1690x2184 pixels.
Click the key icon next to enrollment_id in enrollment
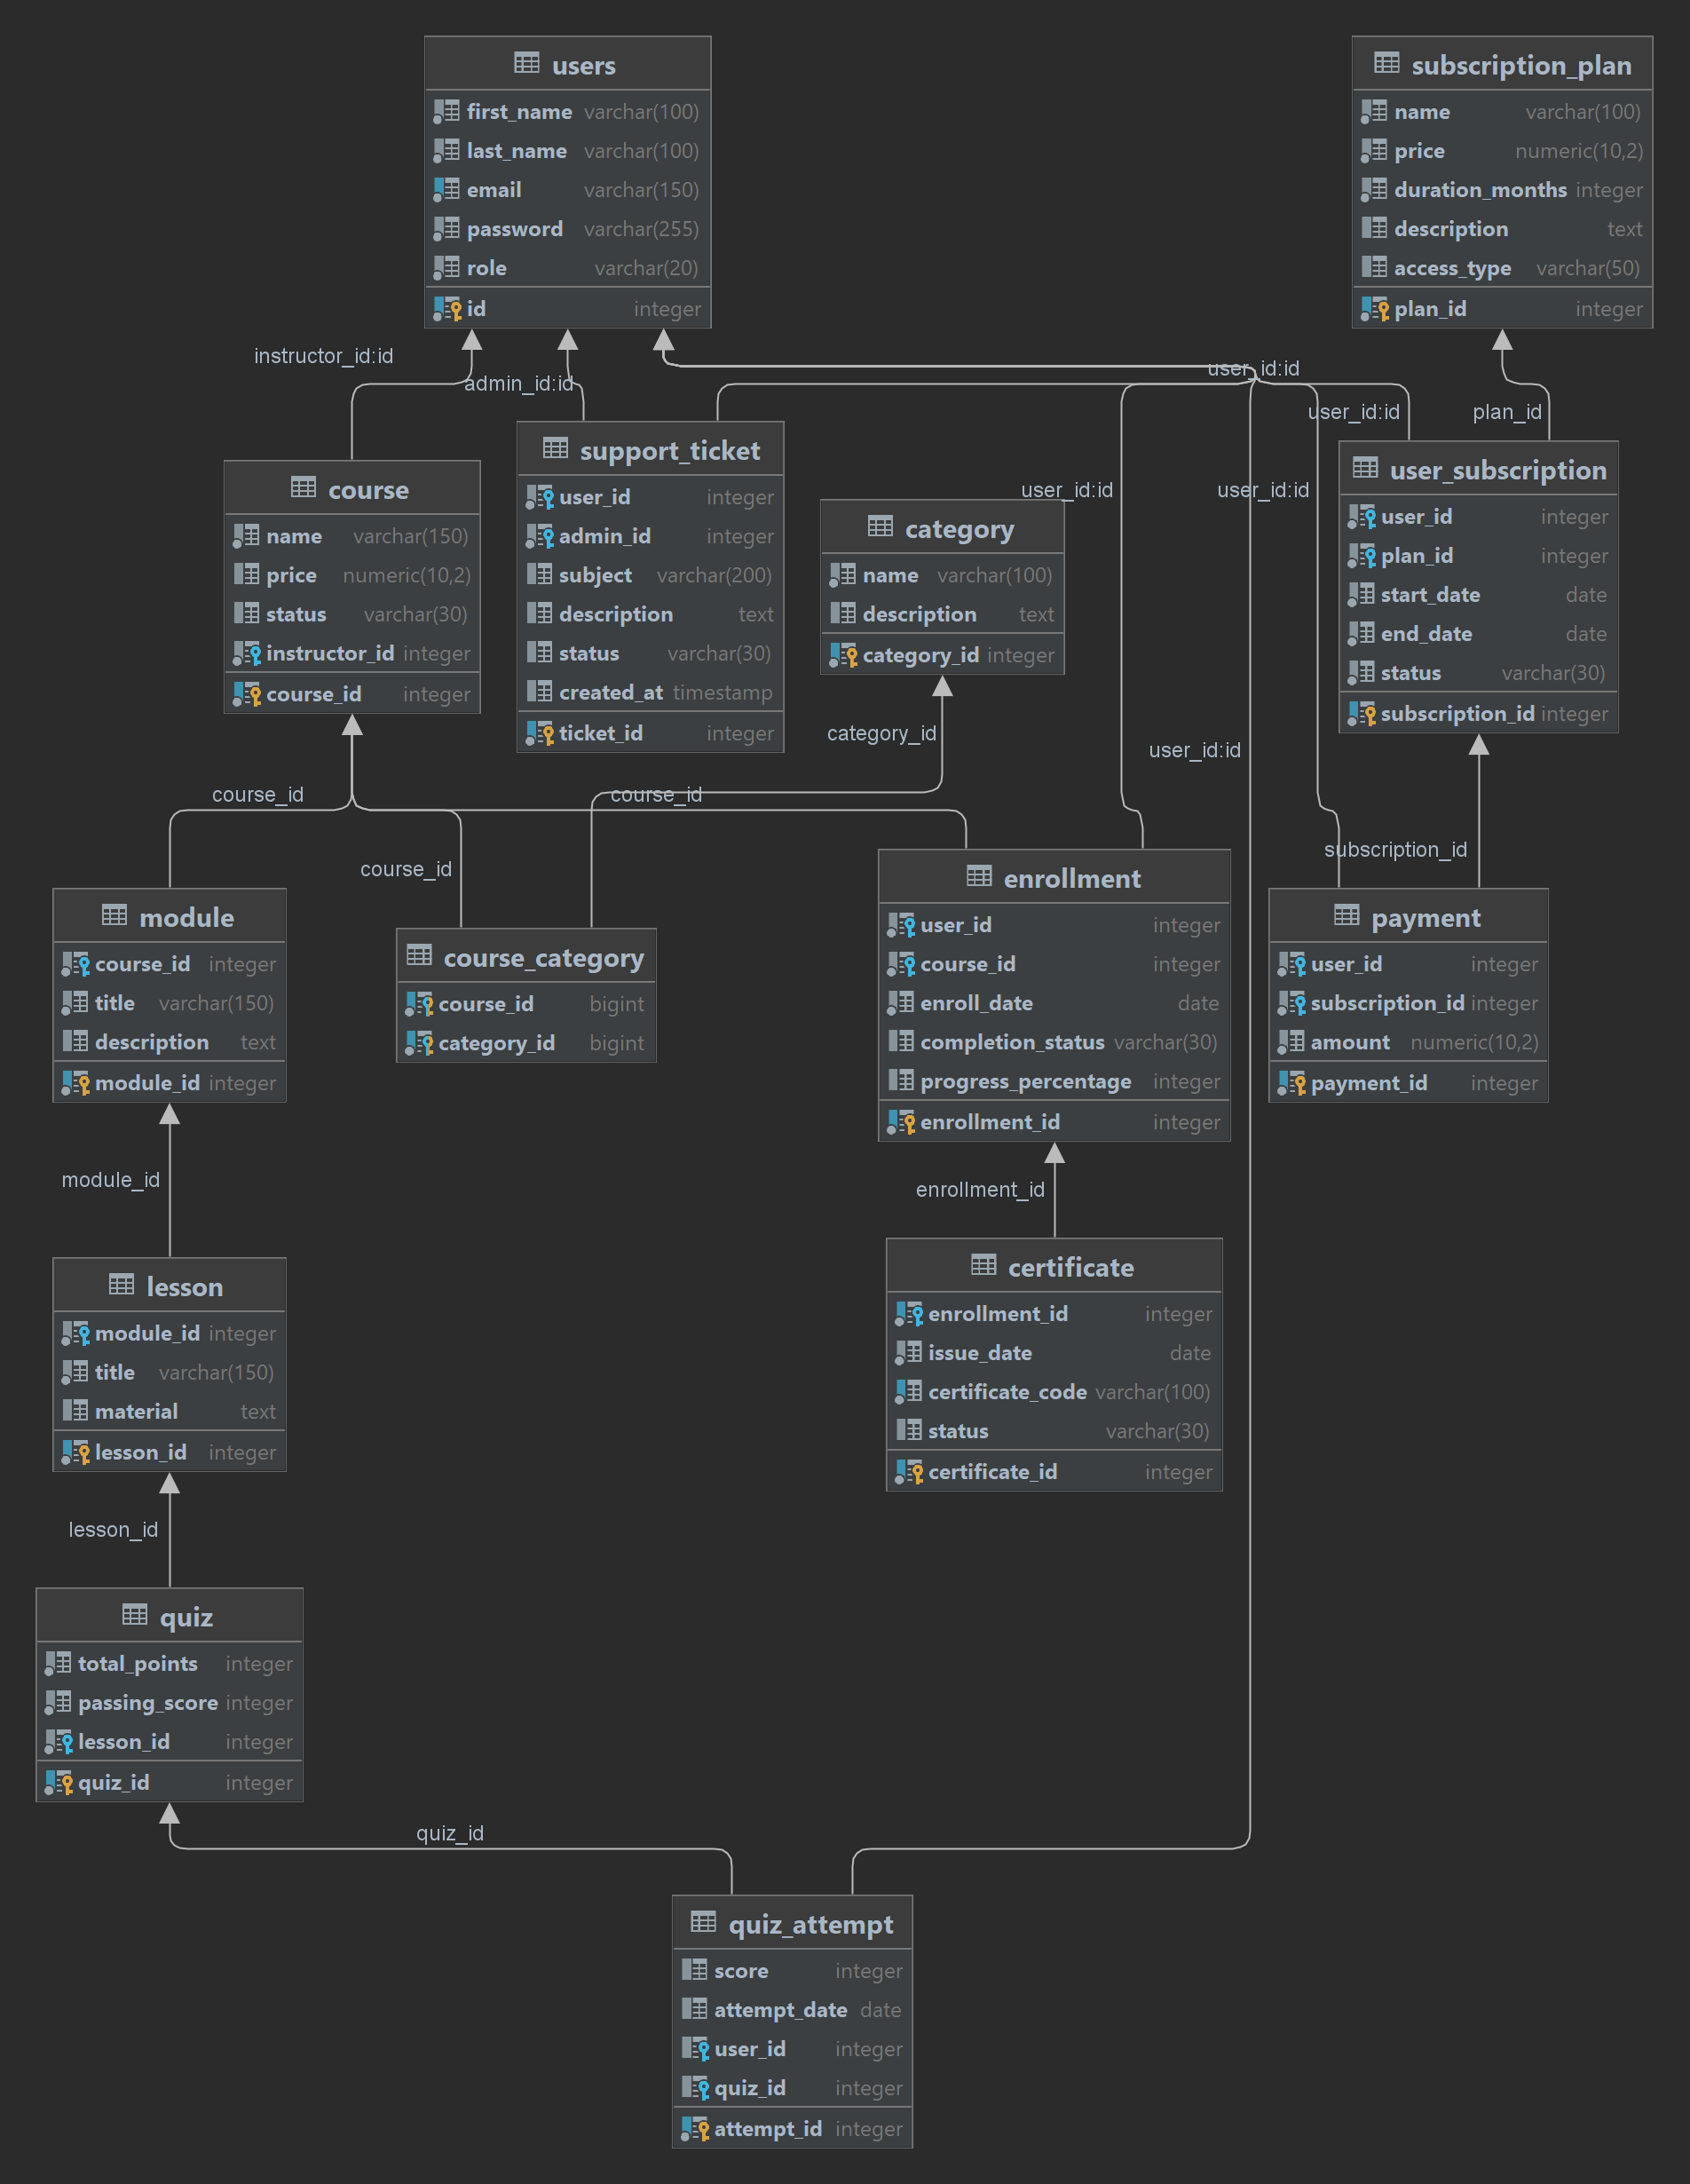click(901, 1123)
